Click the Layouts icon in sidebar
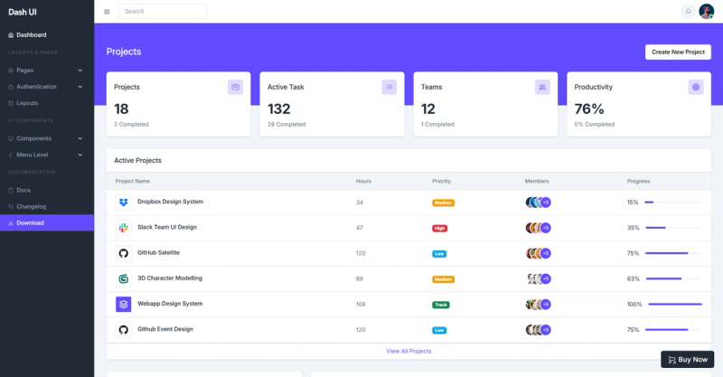 [11, 103]
